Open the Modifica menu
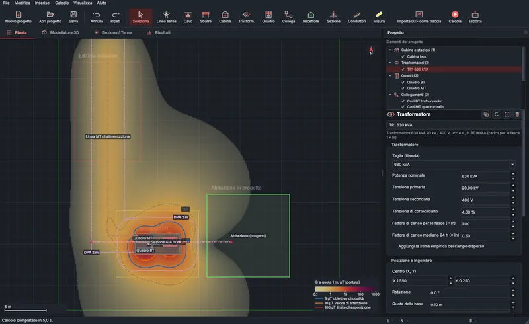This screenshot has width=529, height=324. pyautogui.click(x=22, y=3)
